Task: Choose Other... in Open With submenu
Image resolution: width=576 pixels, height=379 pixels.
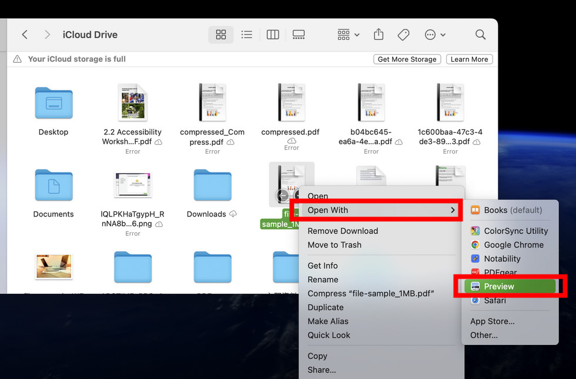Action: coord(484,335)
